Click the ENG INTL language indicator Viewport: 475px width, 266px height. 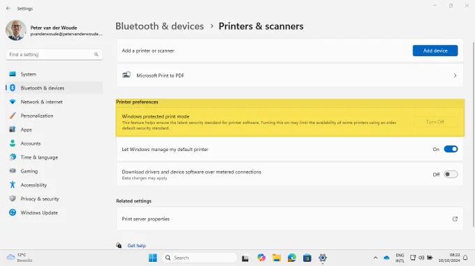(400, 258)
